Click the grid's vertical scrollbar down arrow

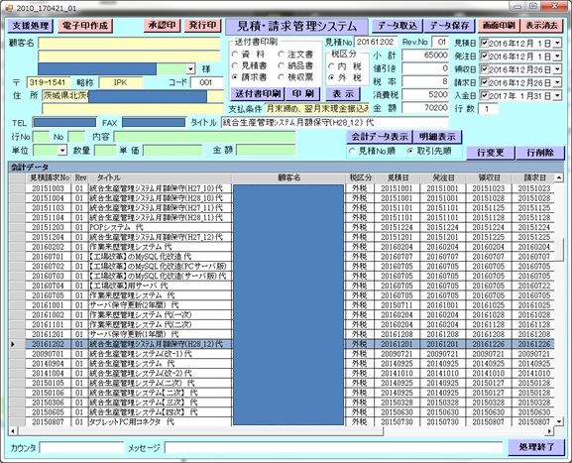pyautogui.click(x=559, y=421)
